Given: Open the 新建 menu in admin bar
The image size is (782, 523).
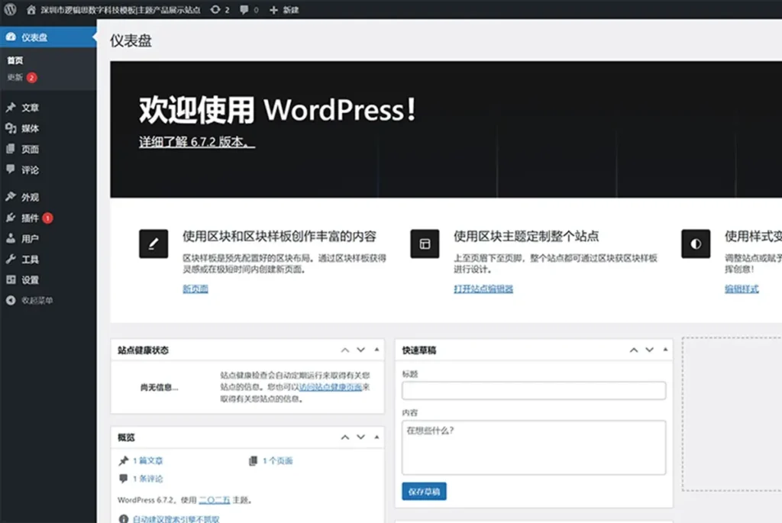Looking at the screenshot, I should tap(285, 10).
